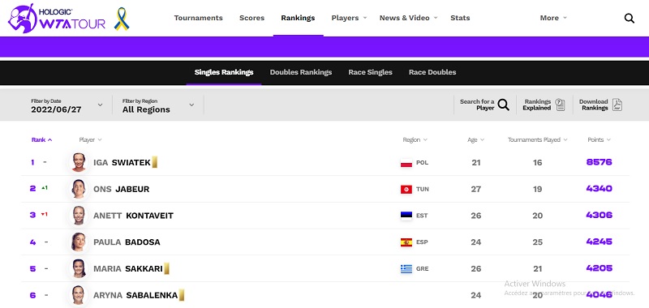Open the Tournaments menu item
This screenshot has width=649, height=308.
(198, 18)
